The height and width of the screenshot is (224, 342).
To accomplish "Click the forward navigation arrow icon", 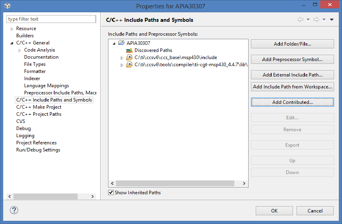I will (x=316, y=19).
